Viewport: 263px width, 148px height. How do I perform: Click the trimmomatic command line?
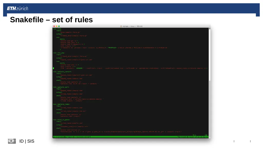pyautogui.click(x=114, y=48)
